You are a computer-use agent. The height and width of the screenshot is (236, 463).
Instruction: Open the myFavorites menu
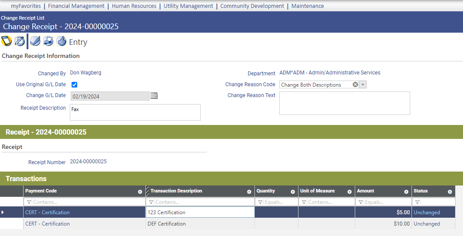point(26,6)
